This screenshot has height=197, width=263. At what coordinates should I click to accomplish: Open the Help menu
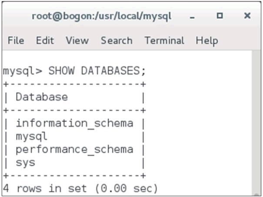pos(206,41)
